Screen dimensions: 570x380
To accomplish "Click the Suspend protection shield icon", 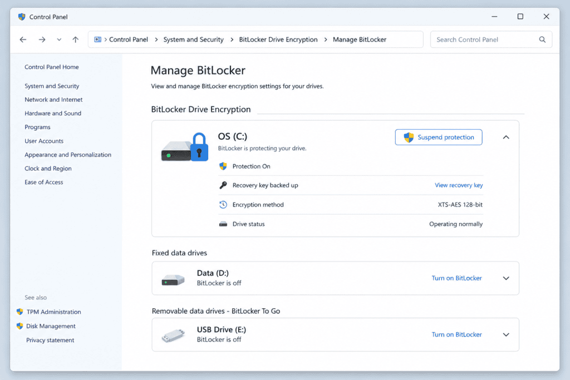I will [409, 137].
